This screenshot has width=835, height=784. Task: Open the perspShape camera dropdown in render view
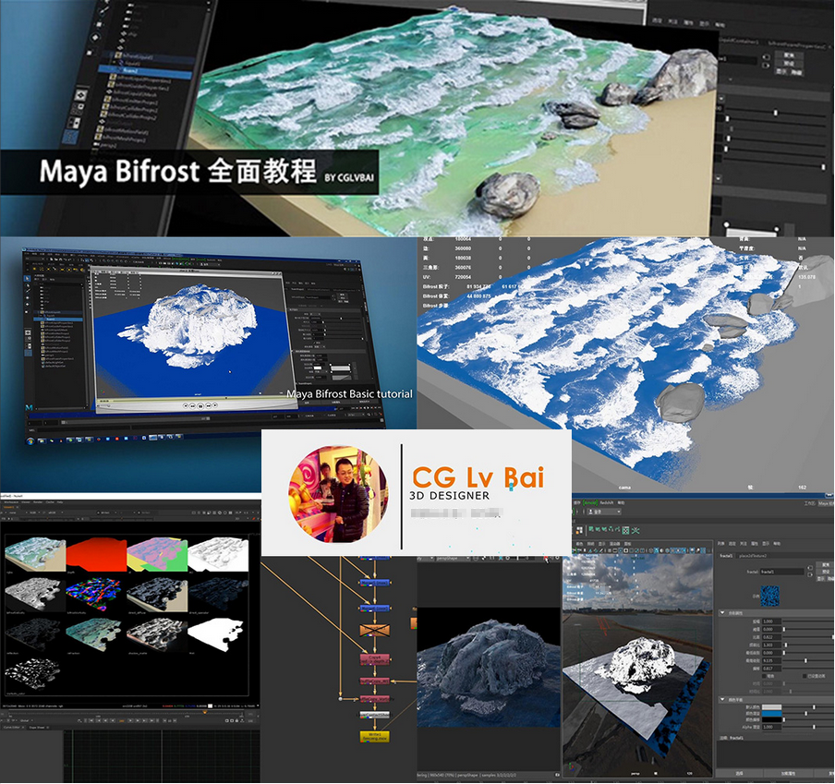(x=454, y=559)
